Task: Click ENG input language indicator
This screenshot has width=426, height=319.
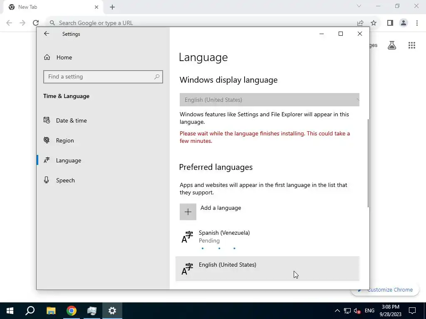Action: 369,311
